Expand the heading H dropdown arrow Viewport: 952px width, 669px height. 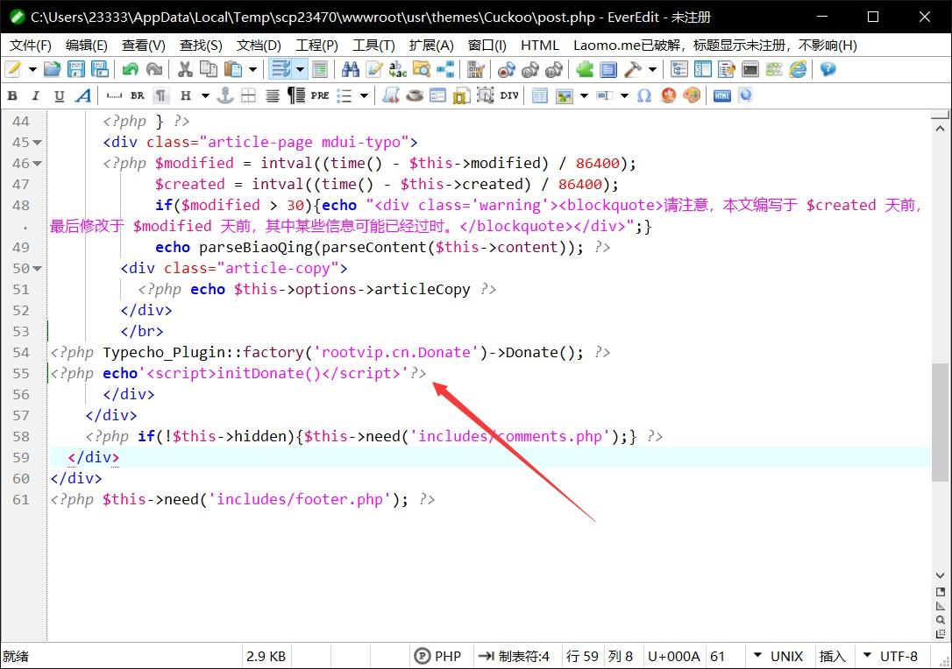pyautogui.click(x=205, y=96)
